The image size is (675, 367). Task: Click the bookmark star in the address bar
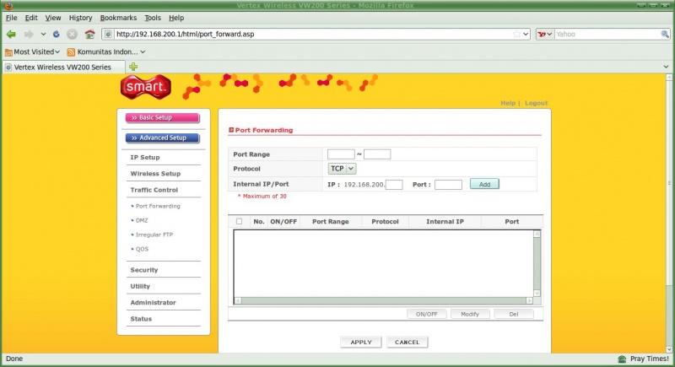tap(516, 35)
